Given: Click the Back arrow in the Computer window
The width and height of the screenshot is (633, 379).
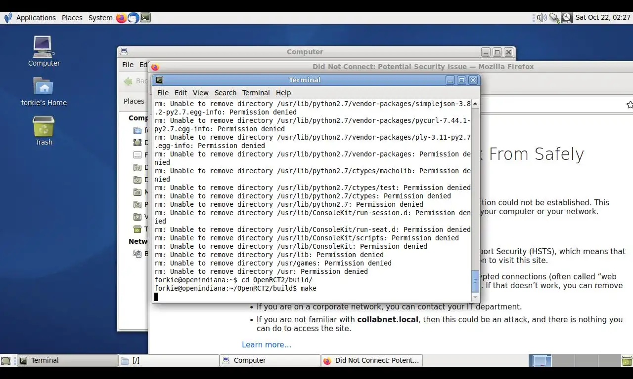Looking at the screenshot, I should (x=129, y=81).
